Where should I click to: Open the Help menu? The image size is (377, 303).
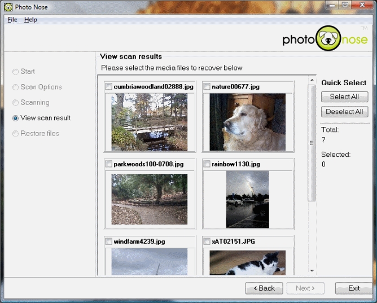click(30, 20)
